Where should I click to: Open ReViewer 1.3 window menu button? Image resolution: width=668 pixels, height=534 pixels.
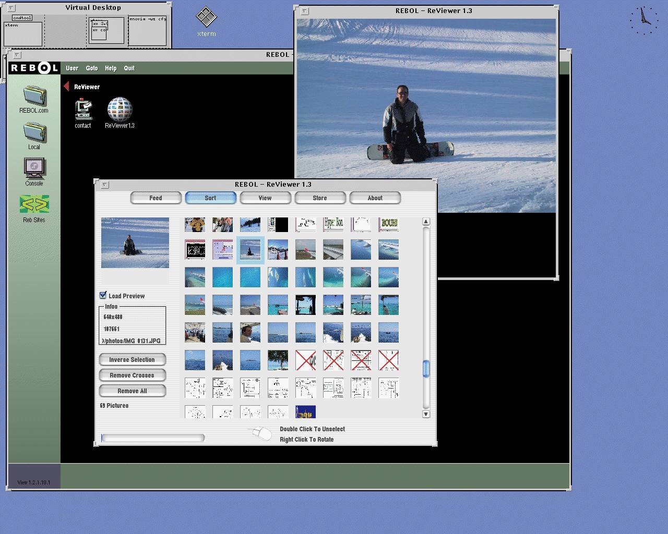click(x=104, y=185)
